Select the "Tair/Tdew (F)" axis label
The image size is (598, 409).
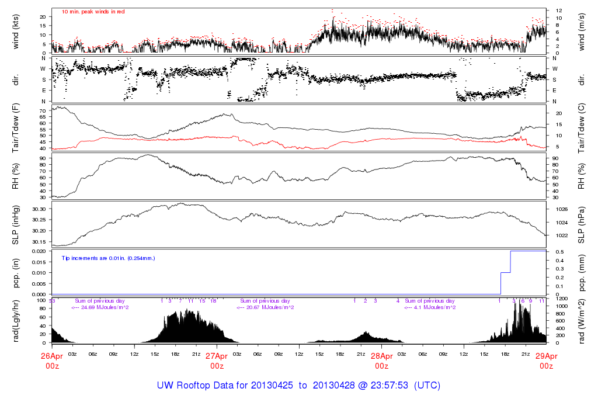point(16,127)
